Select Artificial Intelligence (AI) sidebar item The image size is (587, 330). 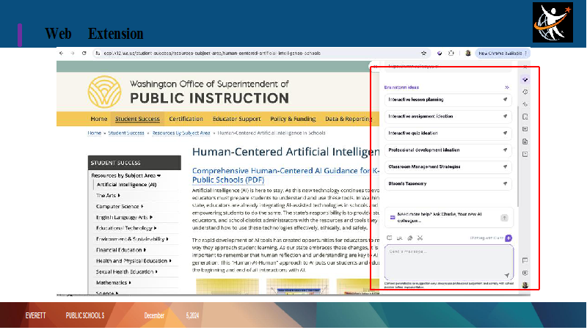pyautogui.click(x=126, y=185)
